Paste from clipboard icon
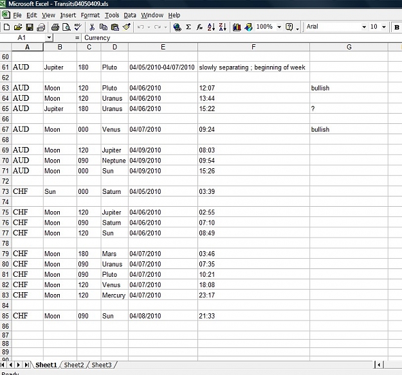Image resolution: width=402 pixels, height=375 pixels. [x=115, y=27]
